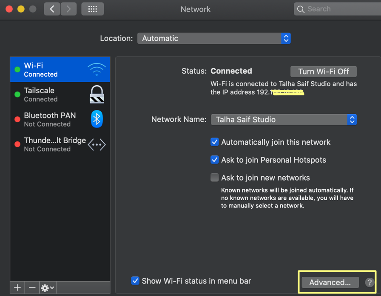Remove selected service with minus button
The image size is (381, 296).
click(32, 288)
